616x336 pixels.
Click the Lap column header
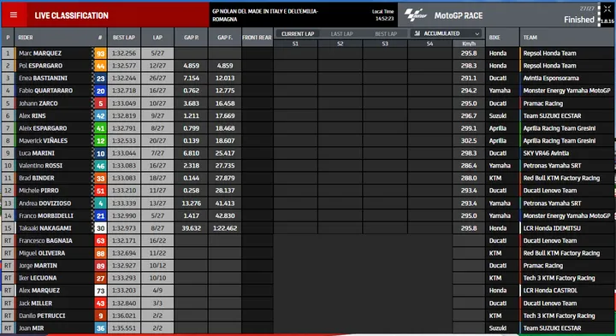(x=157, y=38)
